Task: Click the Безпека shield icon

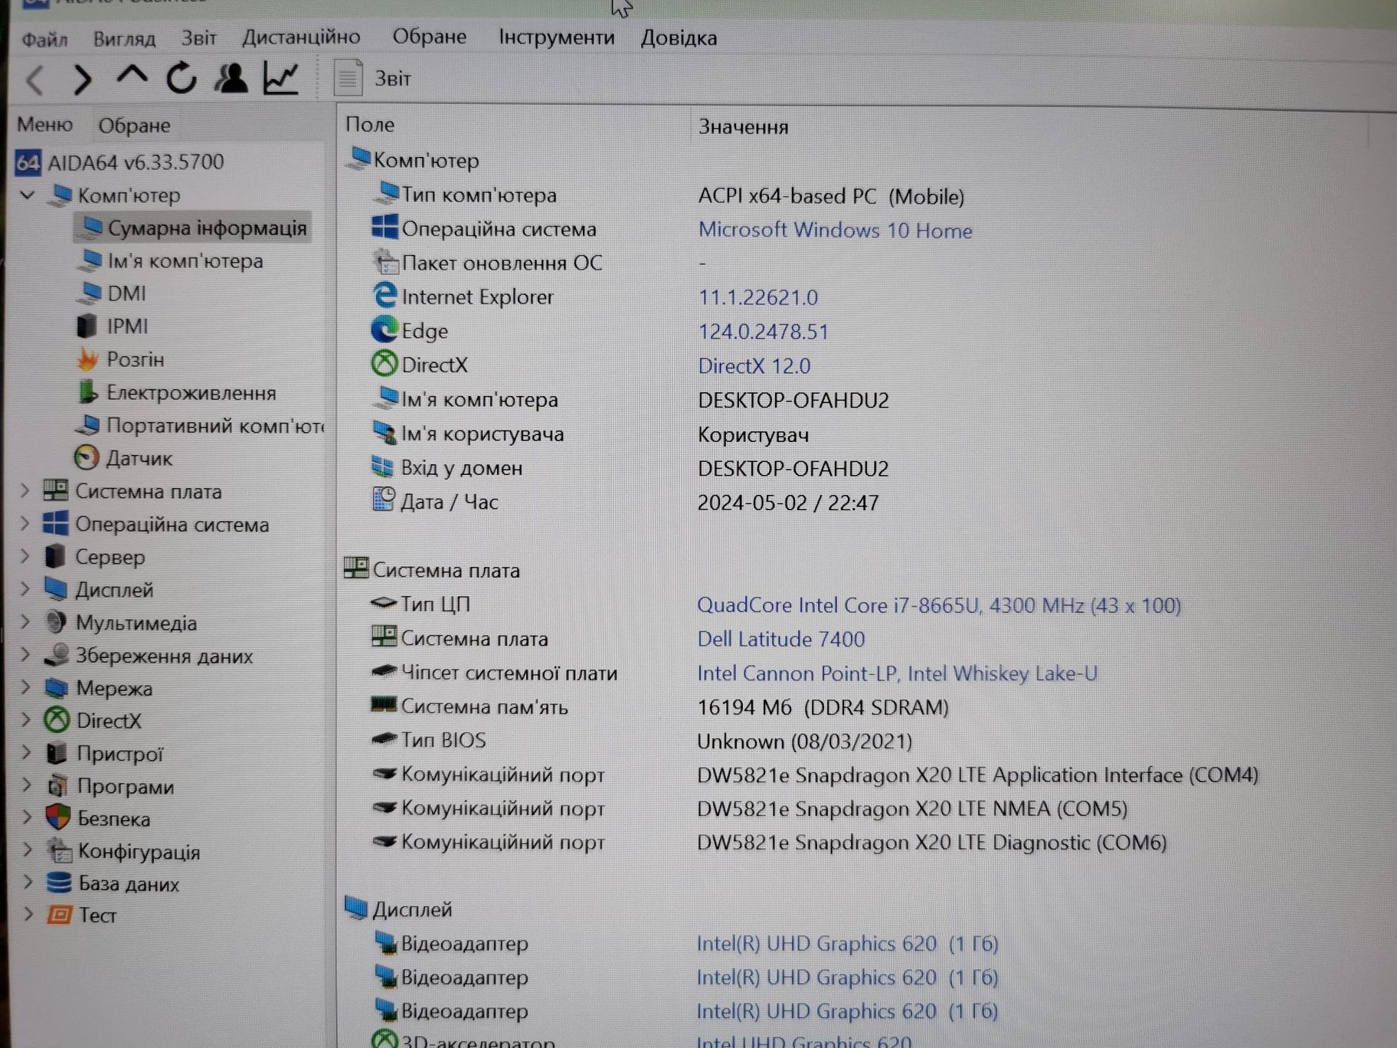Action: (58, 817)
